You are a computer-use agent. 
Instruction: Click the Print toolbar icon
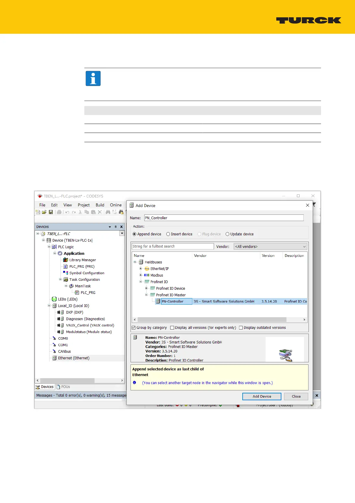tap(59, 212)
